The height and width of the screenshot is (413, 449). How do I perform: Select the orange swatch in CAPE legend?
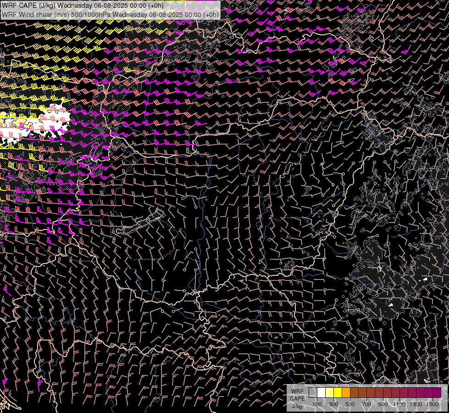pyautogui.click(x=346, y=393)
